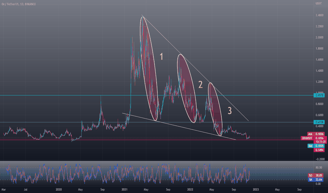Screen dimensions: 328x193
Task: Click the 0.8000 price axis label
Action: click(320, 104)
